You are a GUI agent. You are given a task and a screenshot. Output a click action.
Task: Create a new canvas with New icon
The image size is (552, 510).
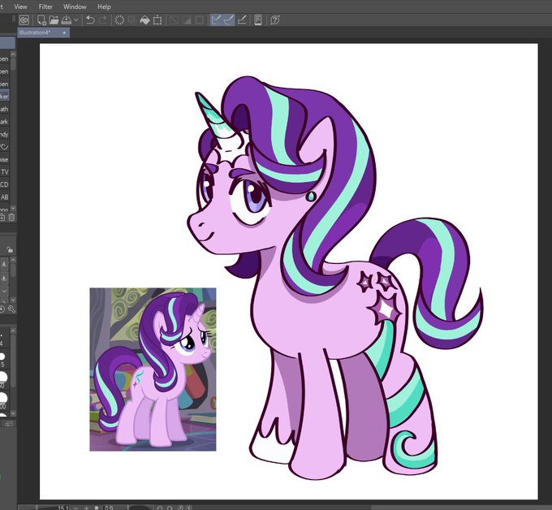tap(41, 19)
